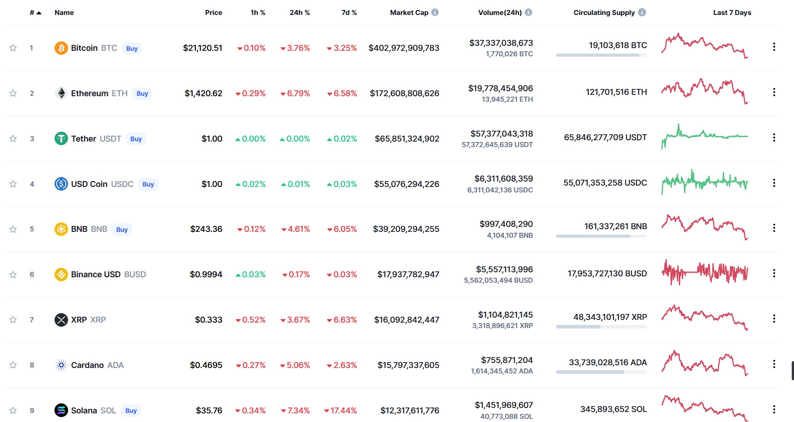Click the Solana logo icon
794x422 pixels.
pyautogui.click(x=61, y=410)
